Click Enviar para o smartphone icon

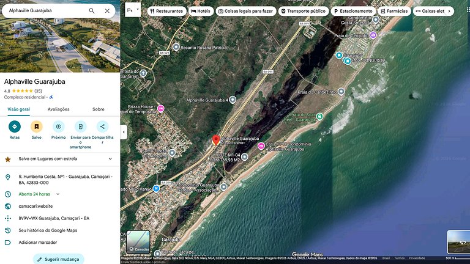click(x=80, y=127)
